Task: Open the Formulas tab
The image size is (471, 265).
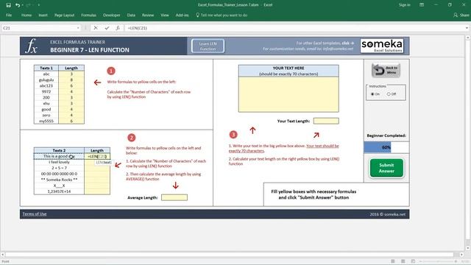Action: [x=88, y=15]
